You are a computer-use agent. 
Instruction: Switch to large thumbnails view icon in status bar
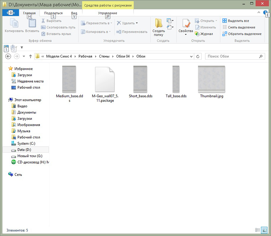click(x=264, y=230)
